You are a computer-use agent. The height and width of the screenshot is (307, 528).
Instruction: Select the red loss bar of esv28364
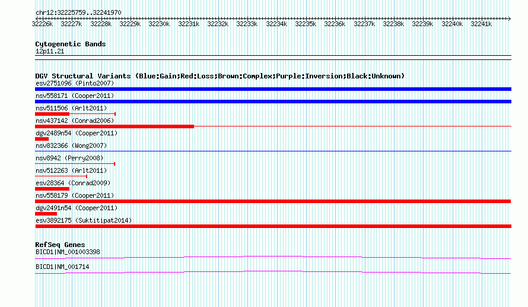(x=52, y=189)
